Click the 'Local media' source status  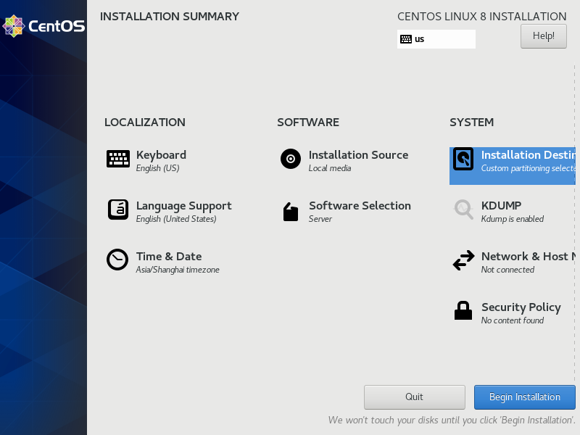(x=330, y=168)
